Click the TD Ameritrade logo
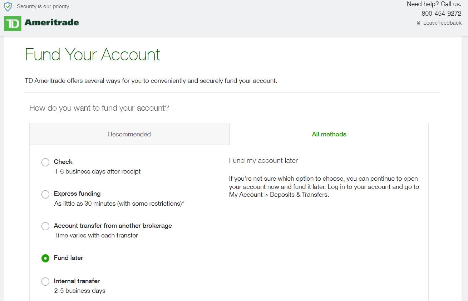 41,23
